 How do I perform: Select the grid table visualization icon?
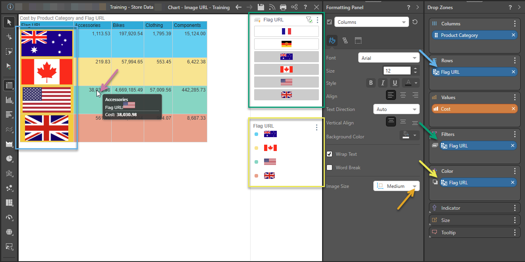pyautogui.click(x=9, y=85)
